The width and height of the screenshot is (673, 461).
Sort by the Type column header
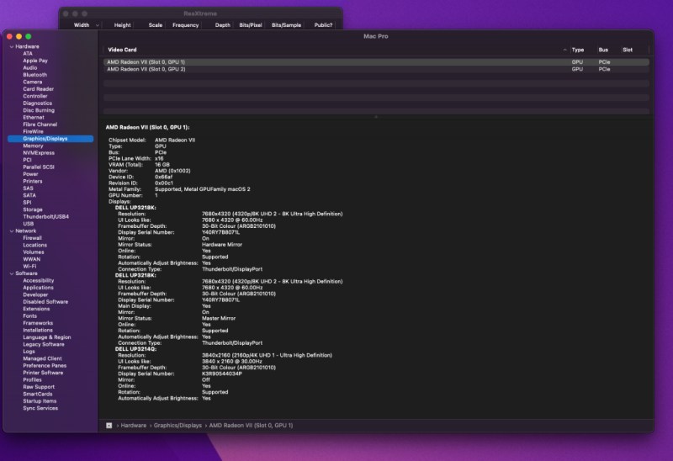578,50
